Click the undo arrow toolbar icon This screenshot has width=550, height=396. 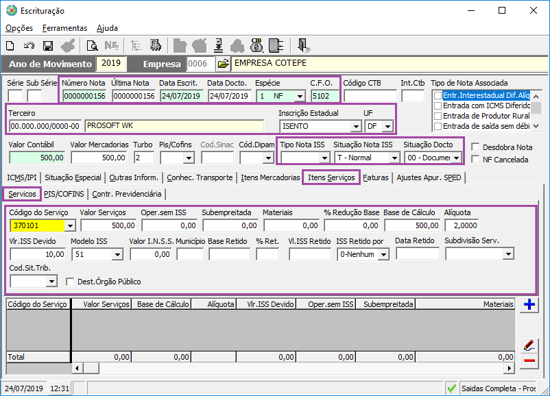[29, 46]
